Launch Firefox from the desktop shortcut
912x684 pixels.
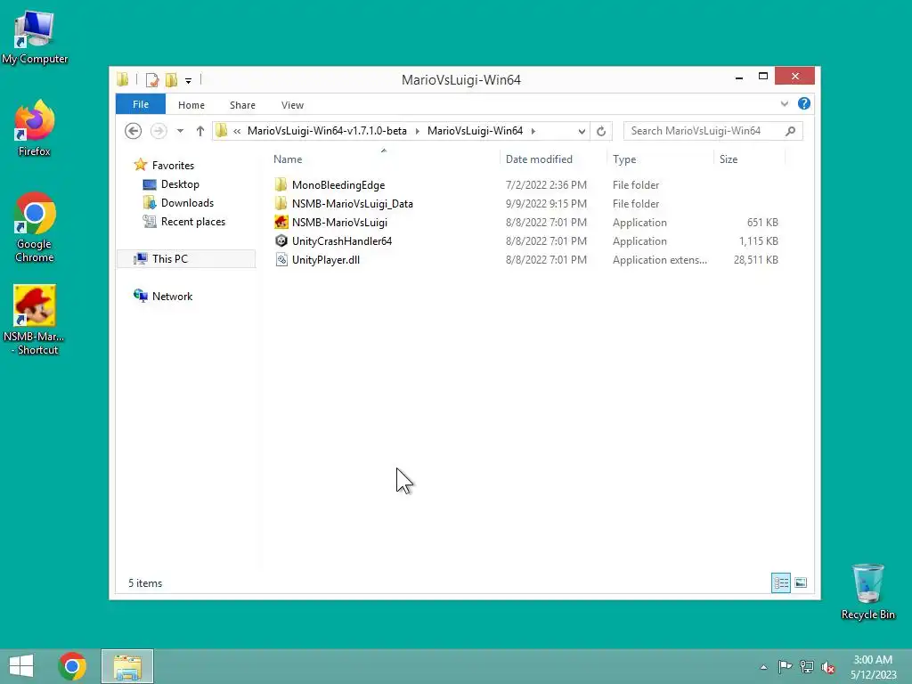pos(35,128)
